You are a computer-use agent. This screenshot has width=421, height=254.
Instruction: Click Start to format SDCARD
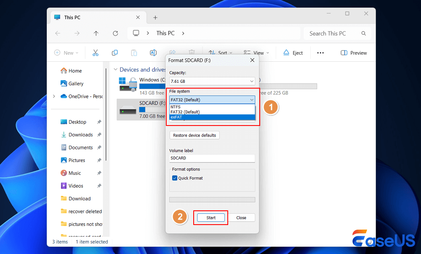point(210,217)
